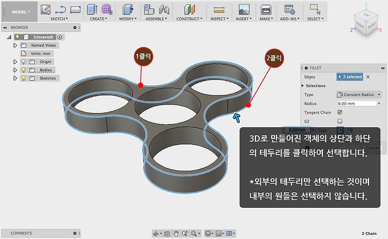Viewport: 388px width, 239px height.
Task: Select the Press Pull modify tool
Action: pyautogui.click(x=128, y=9)
